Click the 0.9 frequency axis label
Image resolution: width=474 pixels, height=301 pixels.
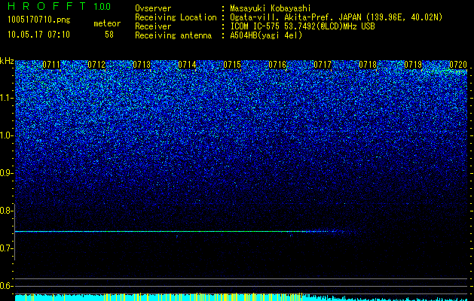[x=6, y=173]
